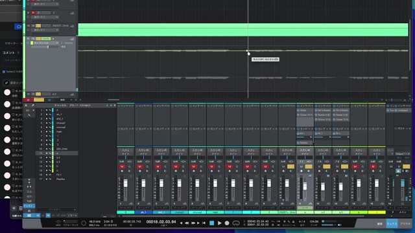Click the blue Stop button in transport
The height and width of the screenshot is (233, 415).
pos(212,223)
